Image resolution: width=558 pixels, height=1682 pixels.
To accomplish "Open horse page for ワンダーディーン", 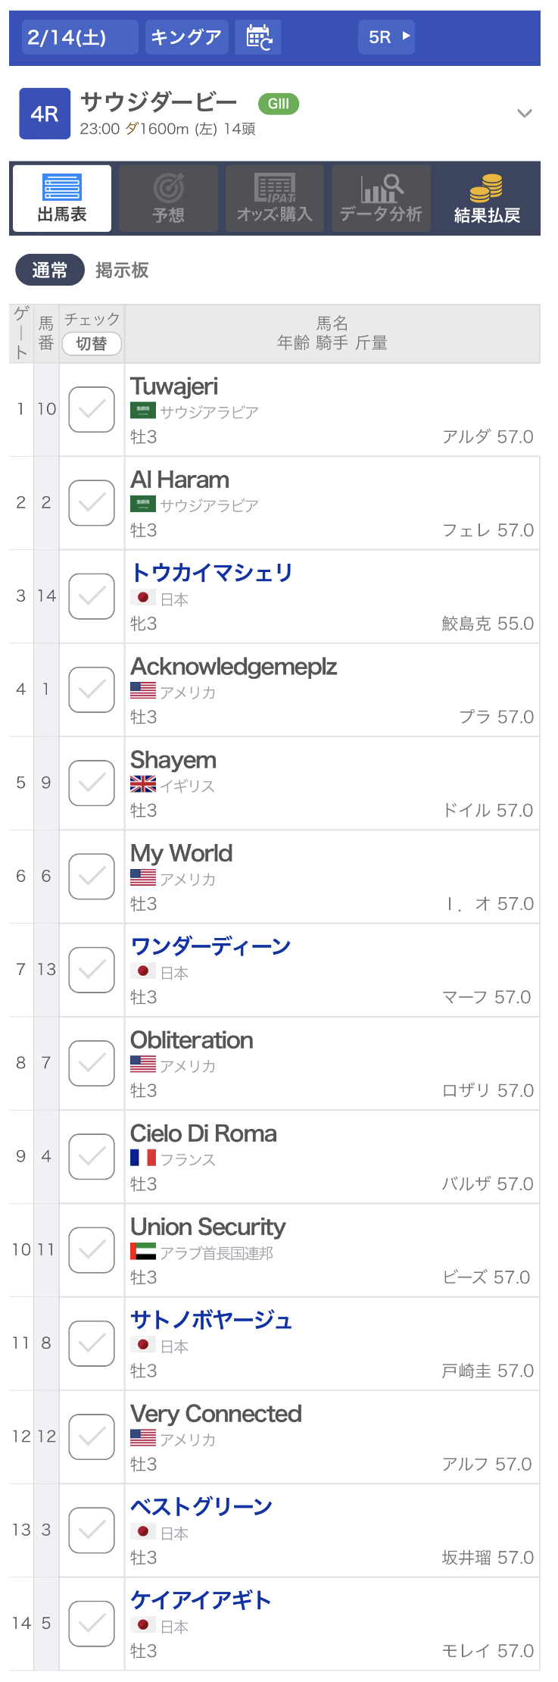I will pos(210,946).
